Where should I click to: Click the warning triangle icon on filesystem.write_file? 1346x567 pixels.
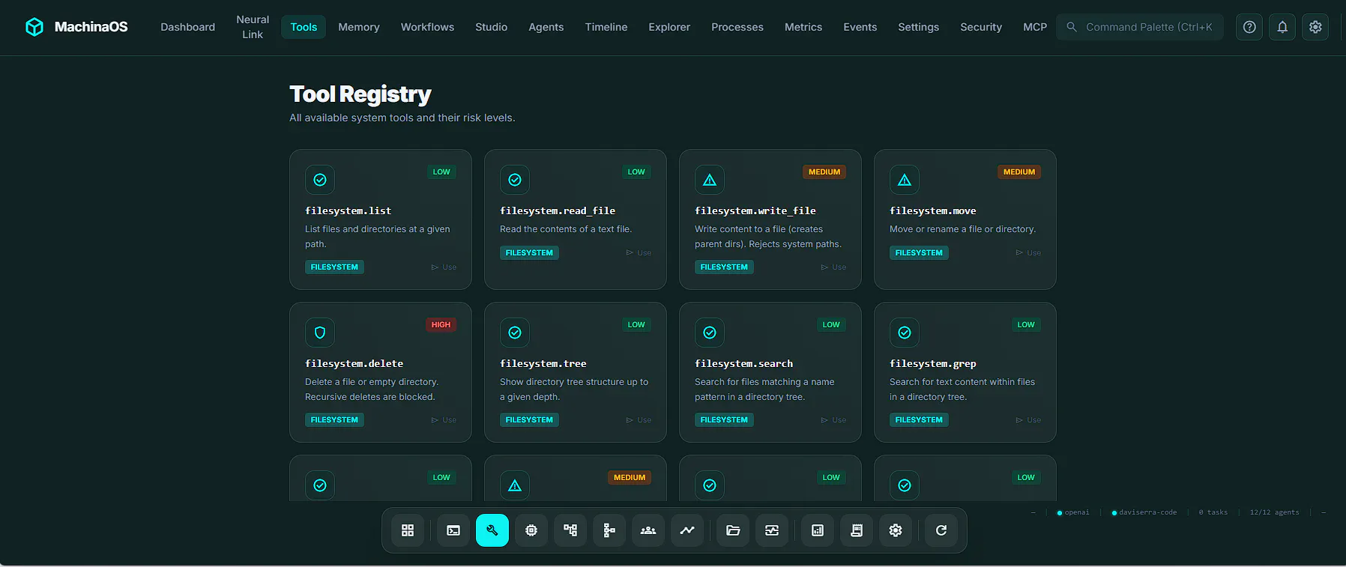coord(710,180)
